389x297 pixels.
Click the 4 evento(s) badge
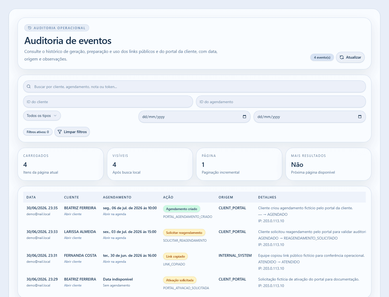(322, 58)
